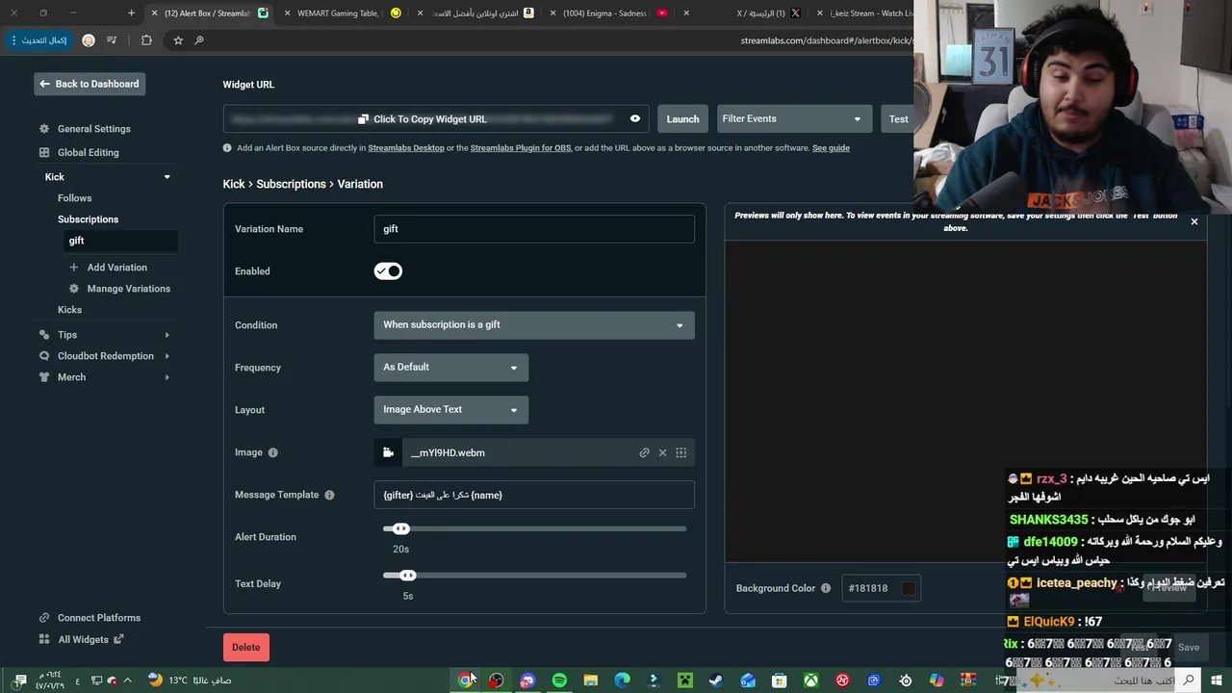Click the Global Editing grid icon

click(x=44, y=152)
